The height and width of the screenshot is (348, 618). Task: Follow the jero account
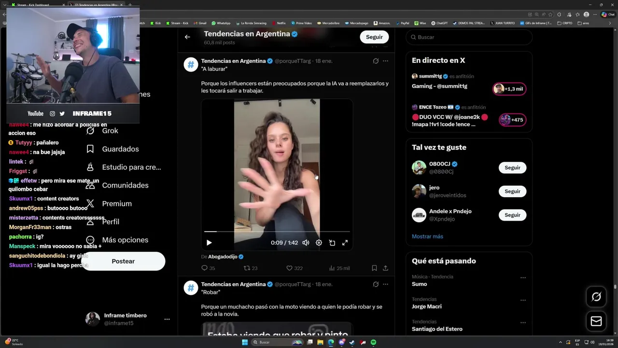click(x=512, y=191)
